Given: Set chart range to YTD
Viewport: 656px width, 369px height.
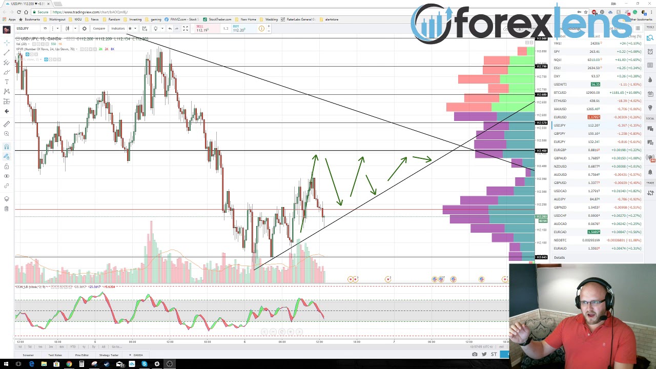Looking at the screenshot, I should pyautogui.click(x=73, y=347).
